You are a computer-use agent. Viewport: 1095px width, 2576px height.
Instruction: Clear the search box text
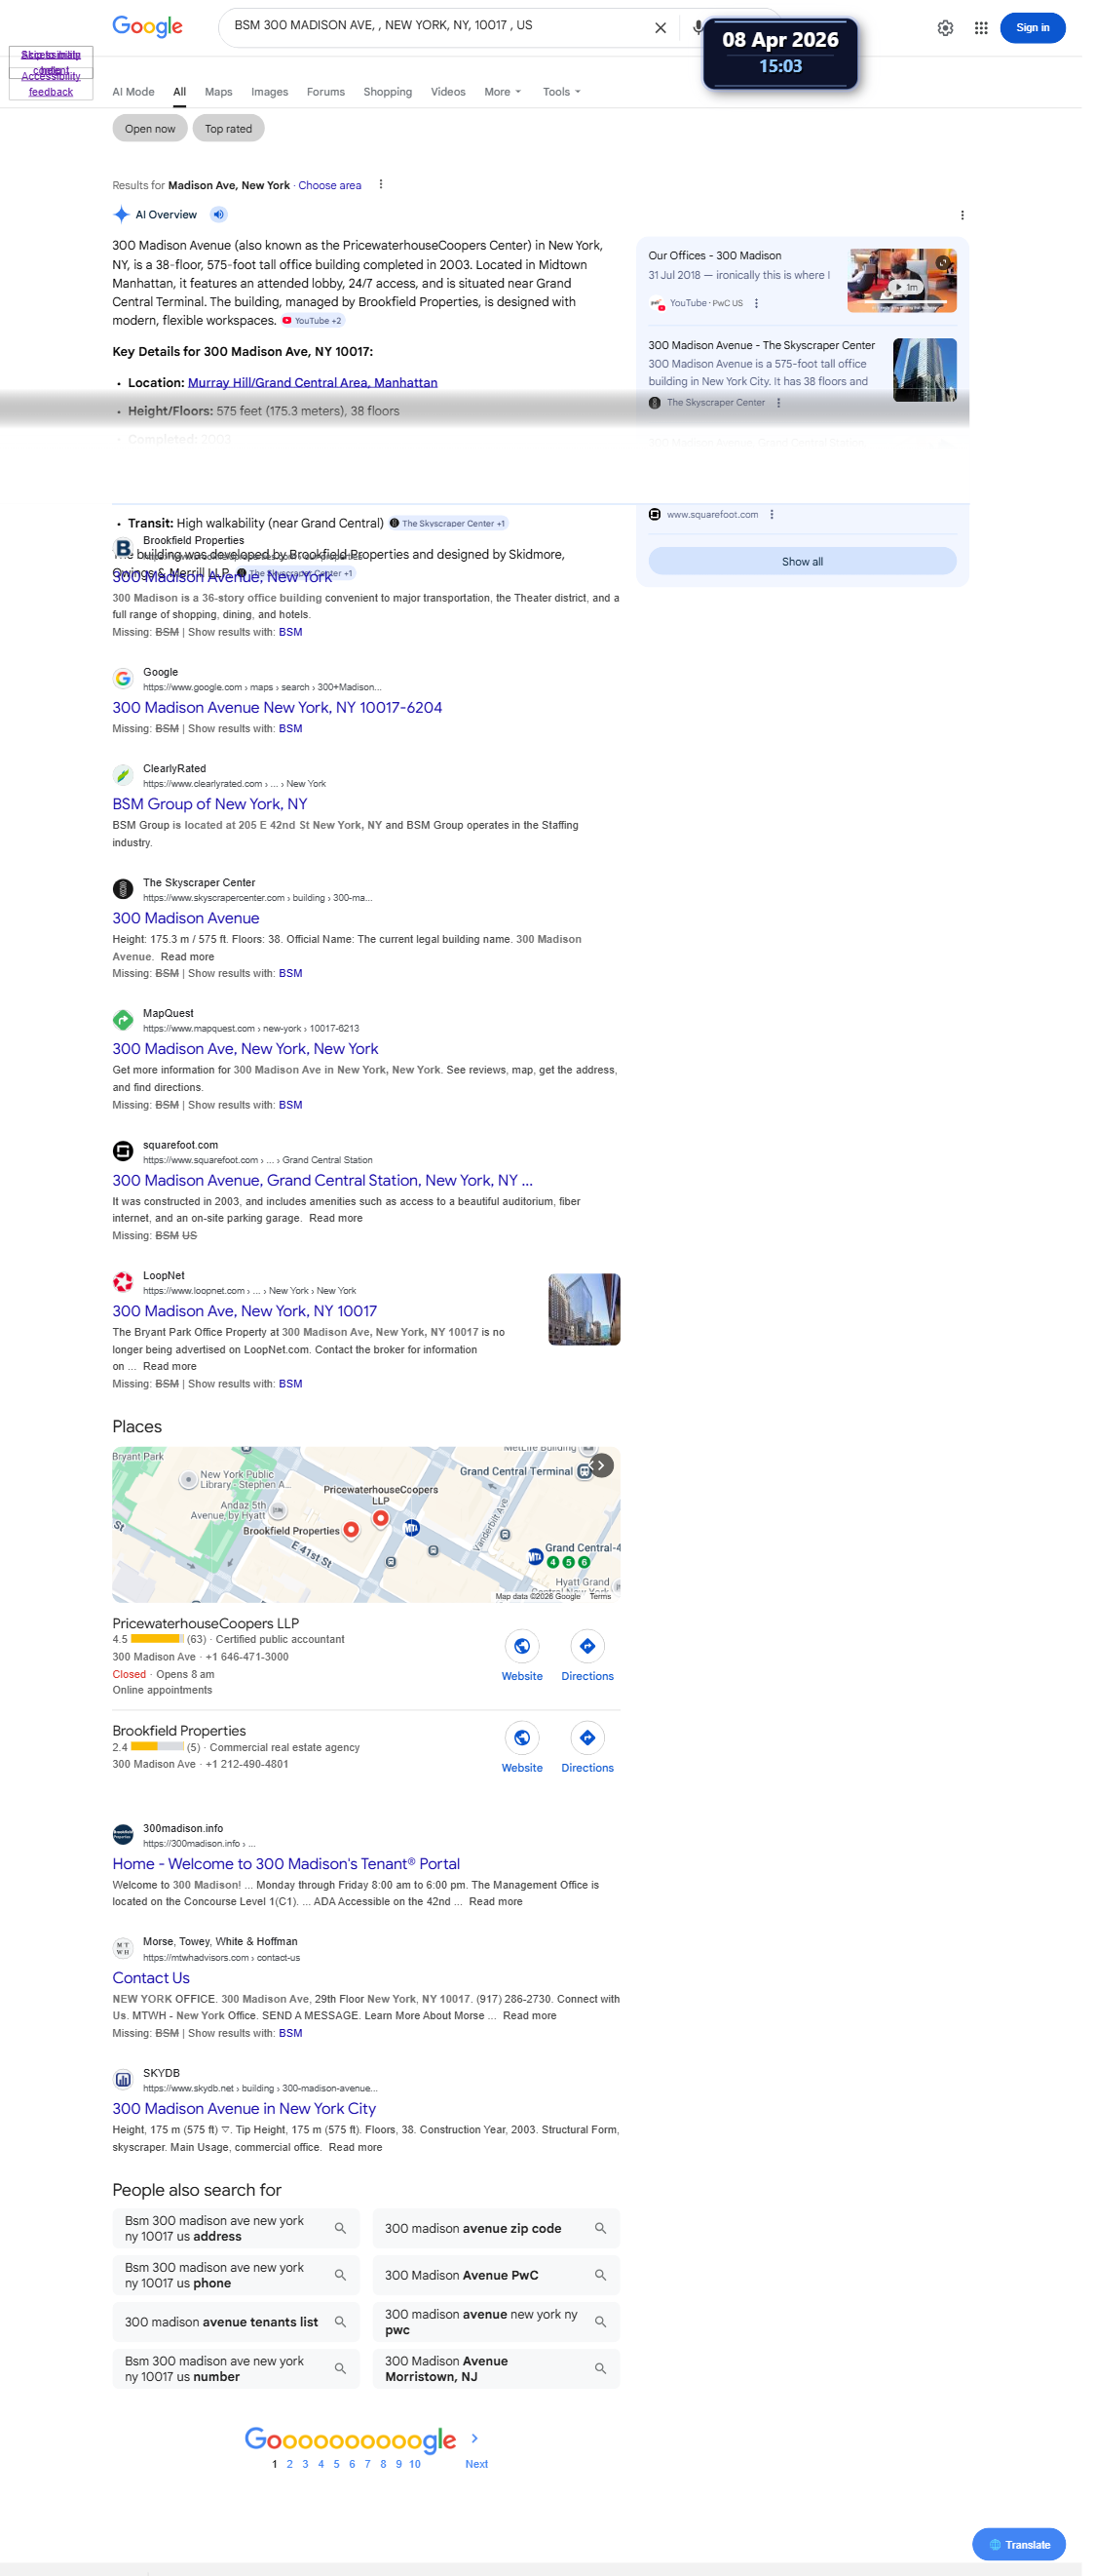click(x=661, y=28)
